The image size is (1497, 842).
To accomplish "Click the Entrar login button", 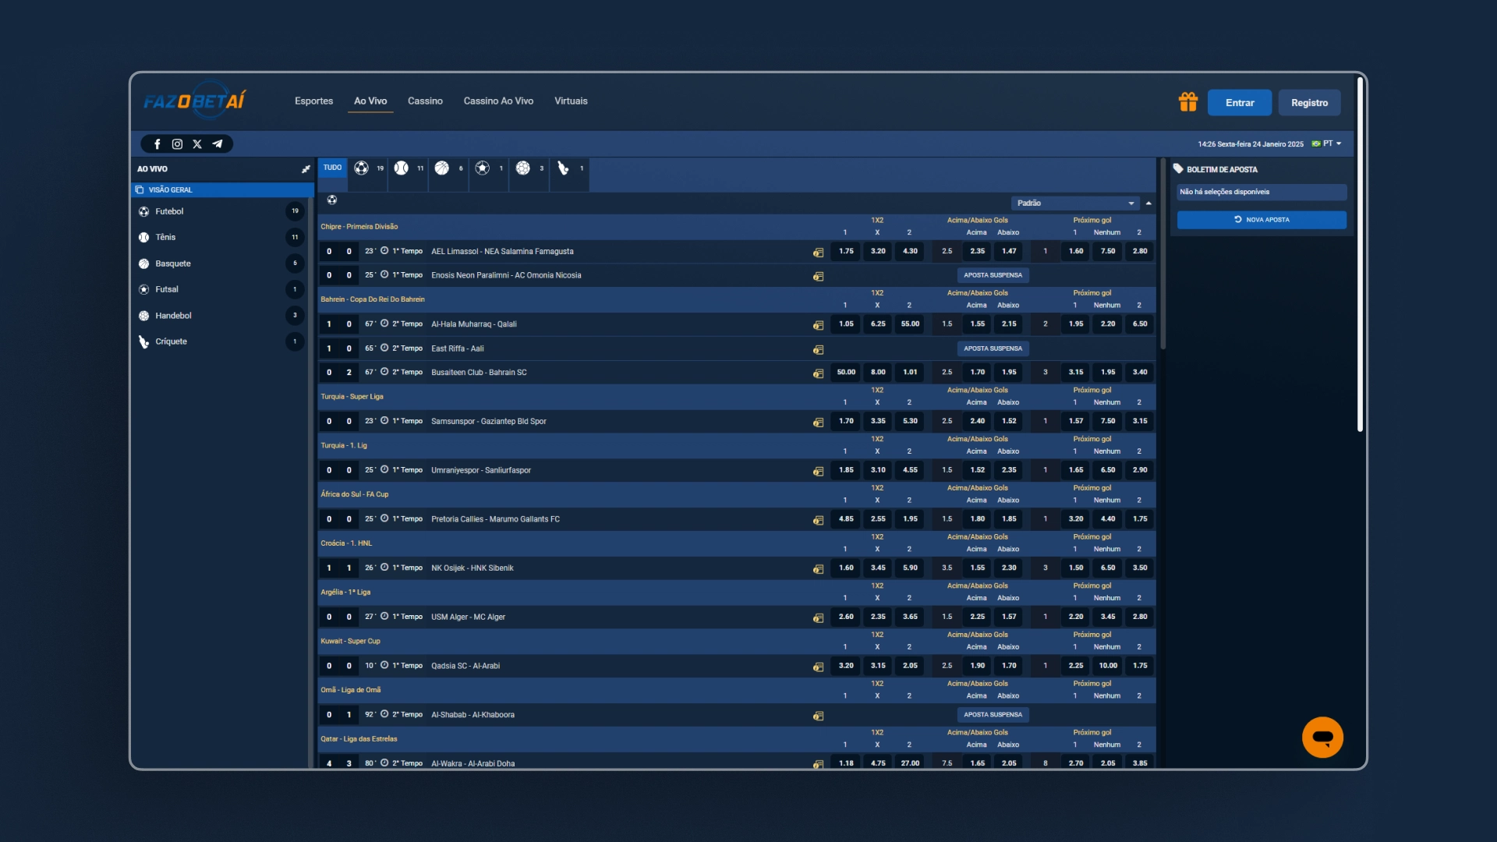I will click(x=1240, y=103).
